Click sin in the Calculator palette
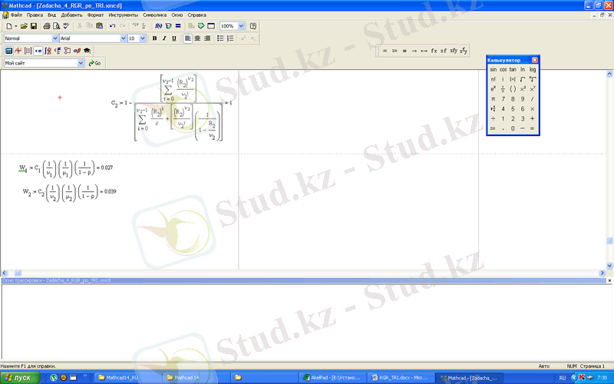The width and height of the screenshot is (614, 384). [493, 69]
